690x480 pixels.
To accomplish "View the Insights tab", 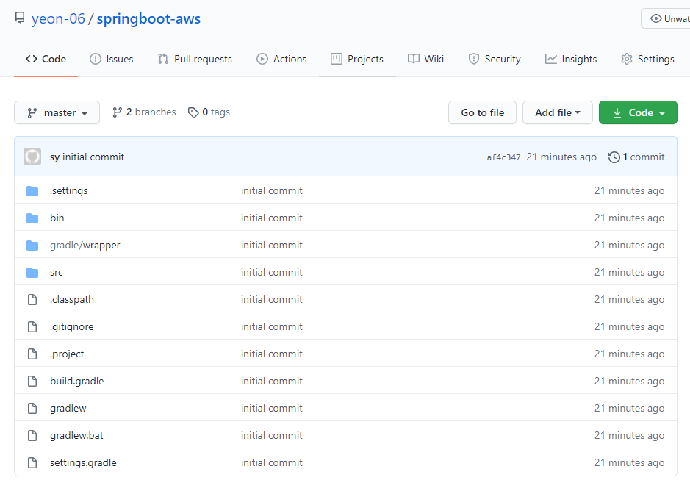I will 571,59.
